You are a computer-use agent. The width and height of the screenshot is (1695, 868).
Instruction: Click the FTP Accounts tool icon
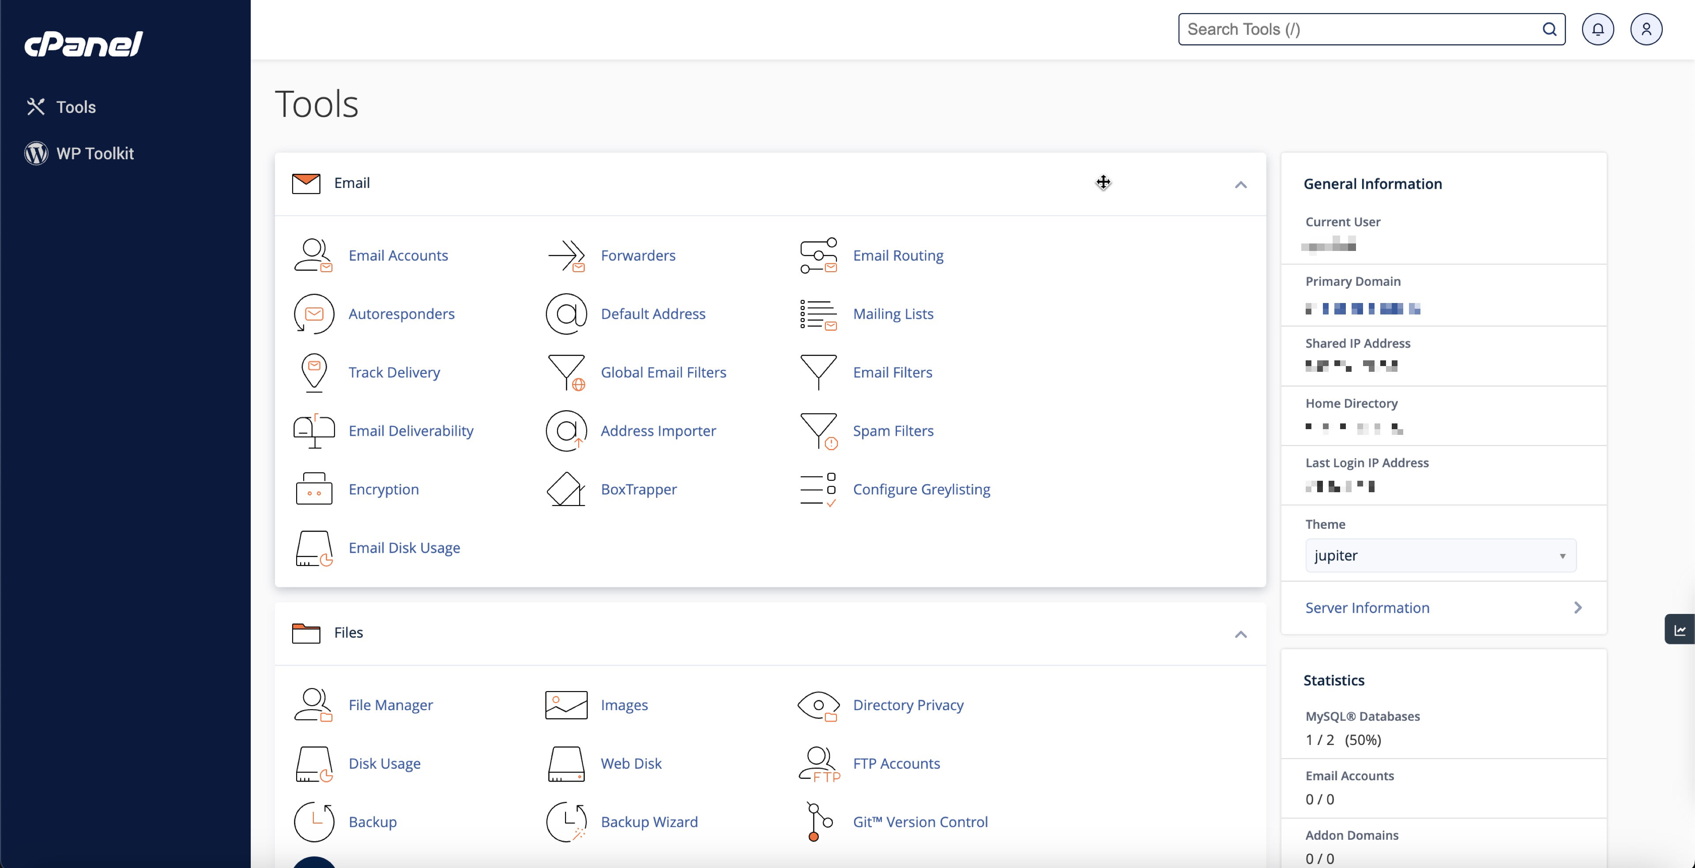pyautogui.click(x=819, y=764)
